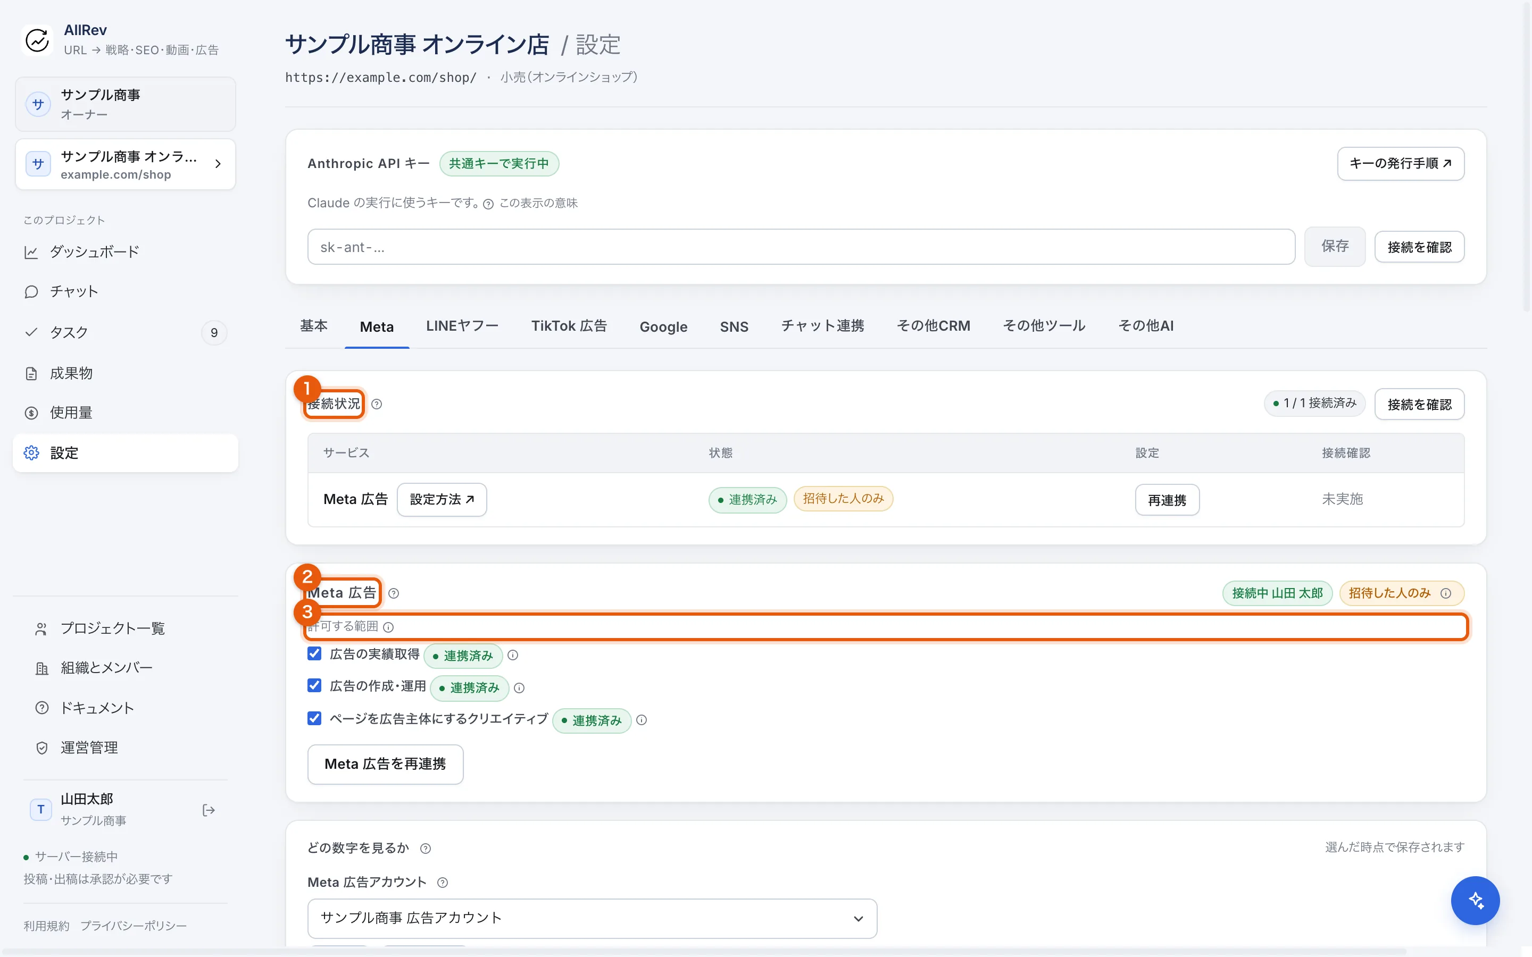Viewport: 1532px width, 957px height.
Task: Open the ダッシュボード chart icon
Action: [x=31, y=252]
